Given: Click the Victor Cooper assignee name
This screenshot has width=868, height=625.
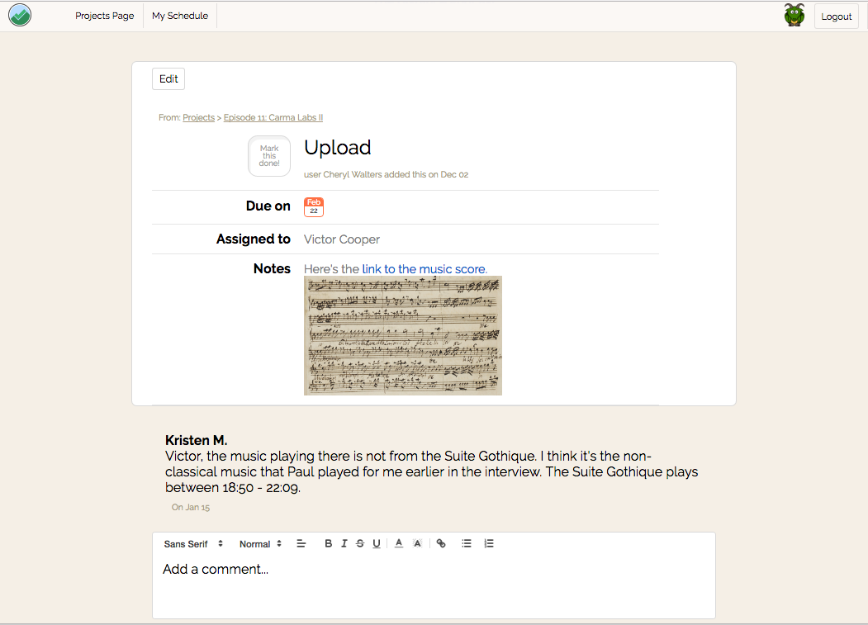Looking at the screenshot, I should [x=342, y=239].
